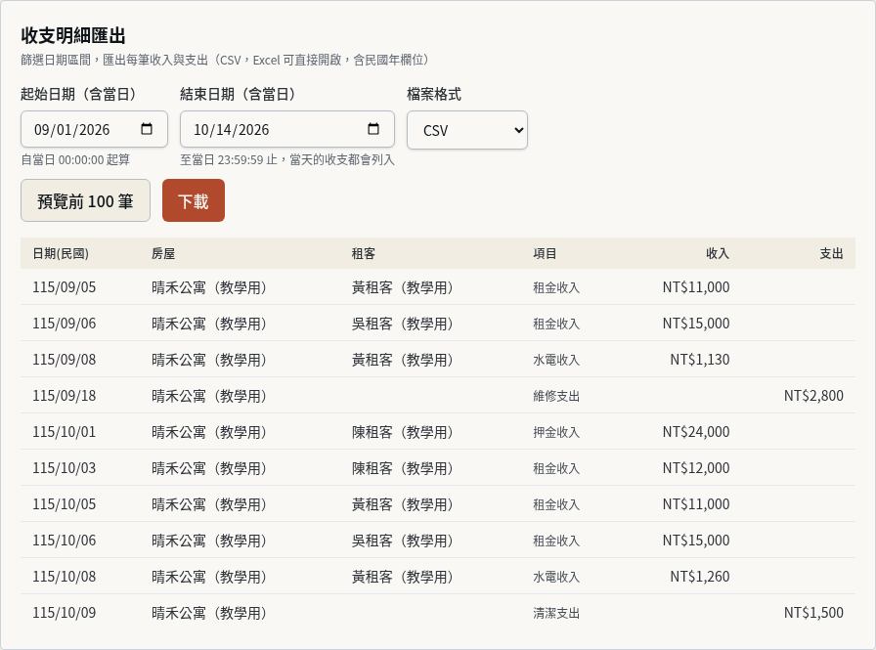Select date cell 115/10/01
This screenshot has width=876, height=650.
coord(65,432)
